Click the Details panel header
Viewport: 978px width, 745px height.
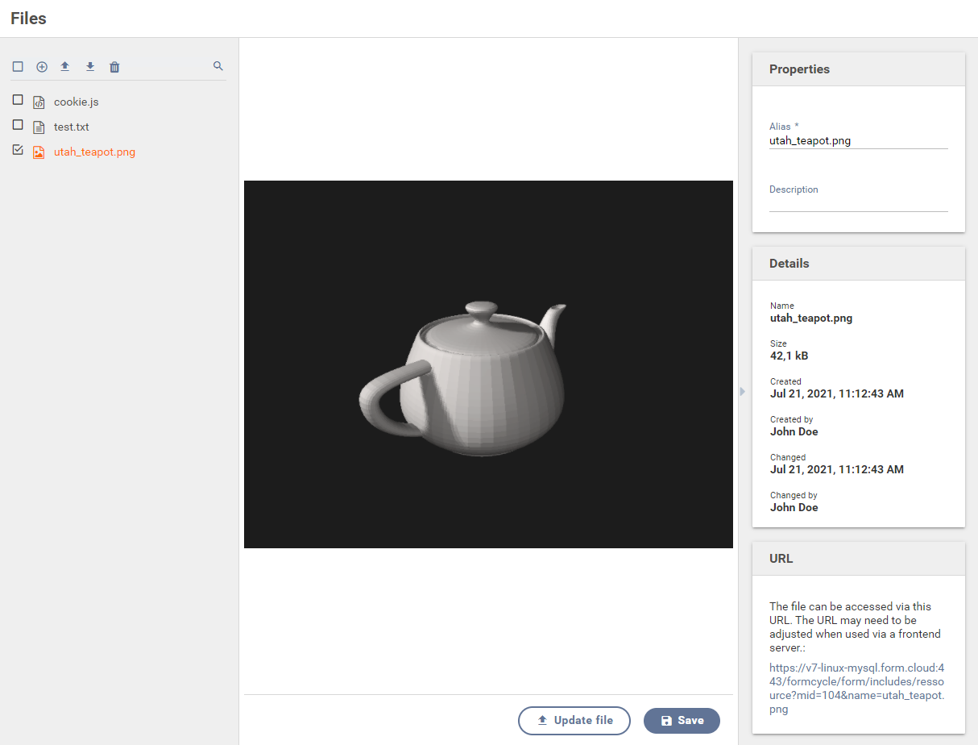pos(859,264)
